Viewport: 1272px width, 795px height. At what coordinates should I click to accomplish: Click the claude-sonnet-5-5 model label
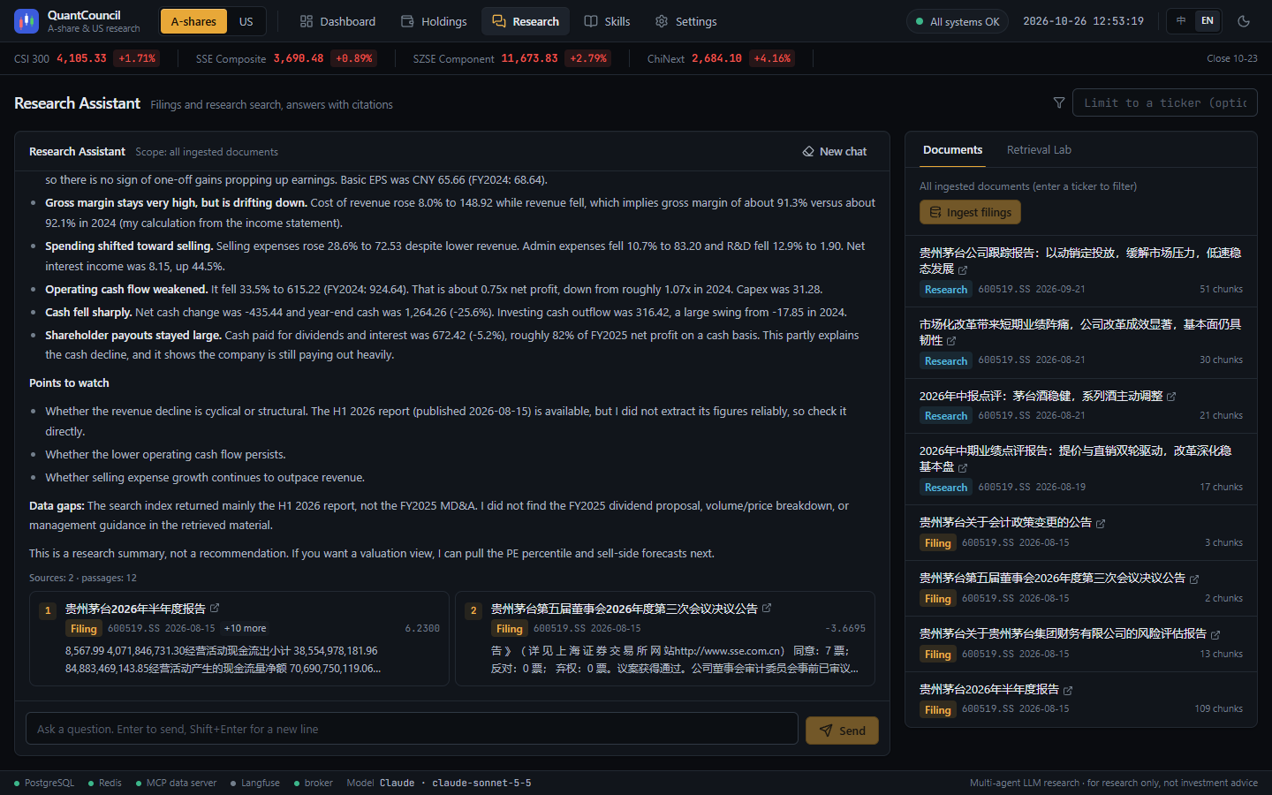pos(481,783)
